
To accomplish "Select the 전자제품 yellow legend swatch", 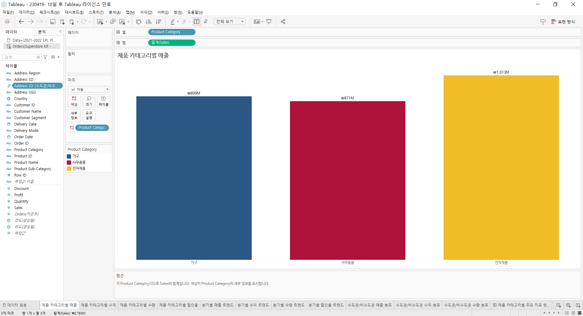I will tap(69, 169).
